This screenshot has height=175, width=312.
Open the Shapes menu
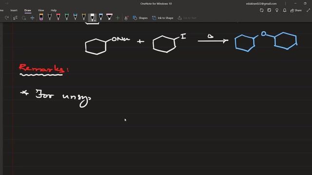point(140,18)
